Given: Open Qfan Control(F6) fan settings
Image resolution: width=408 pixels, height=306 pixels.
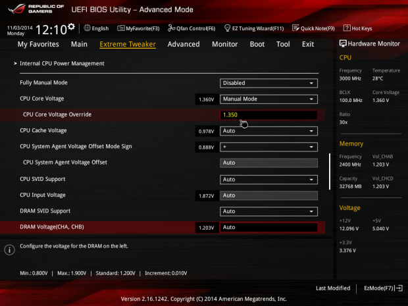Looking at the screenshot, I should (x=191, y=29).
